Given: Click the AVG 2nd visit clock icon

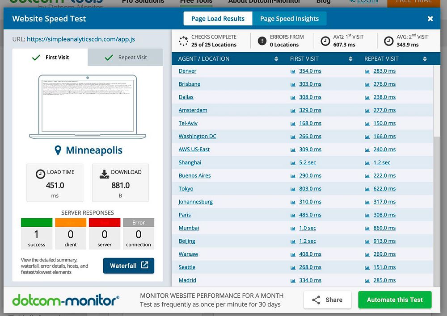Looking at the screenshot, I should [388, 41].
